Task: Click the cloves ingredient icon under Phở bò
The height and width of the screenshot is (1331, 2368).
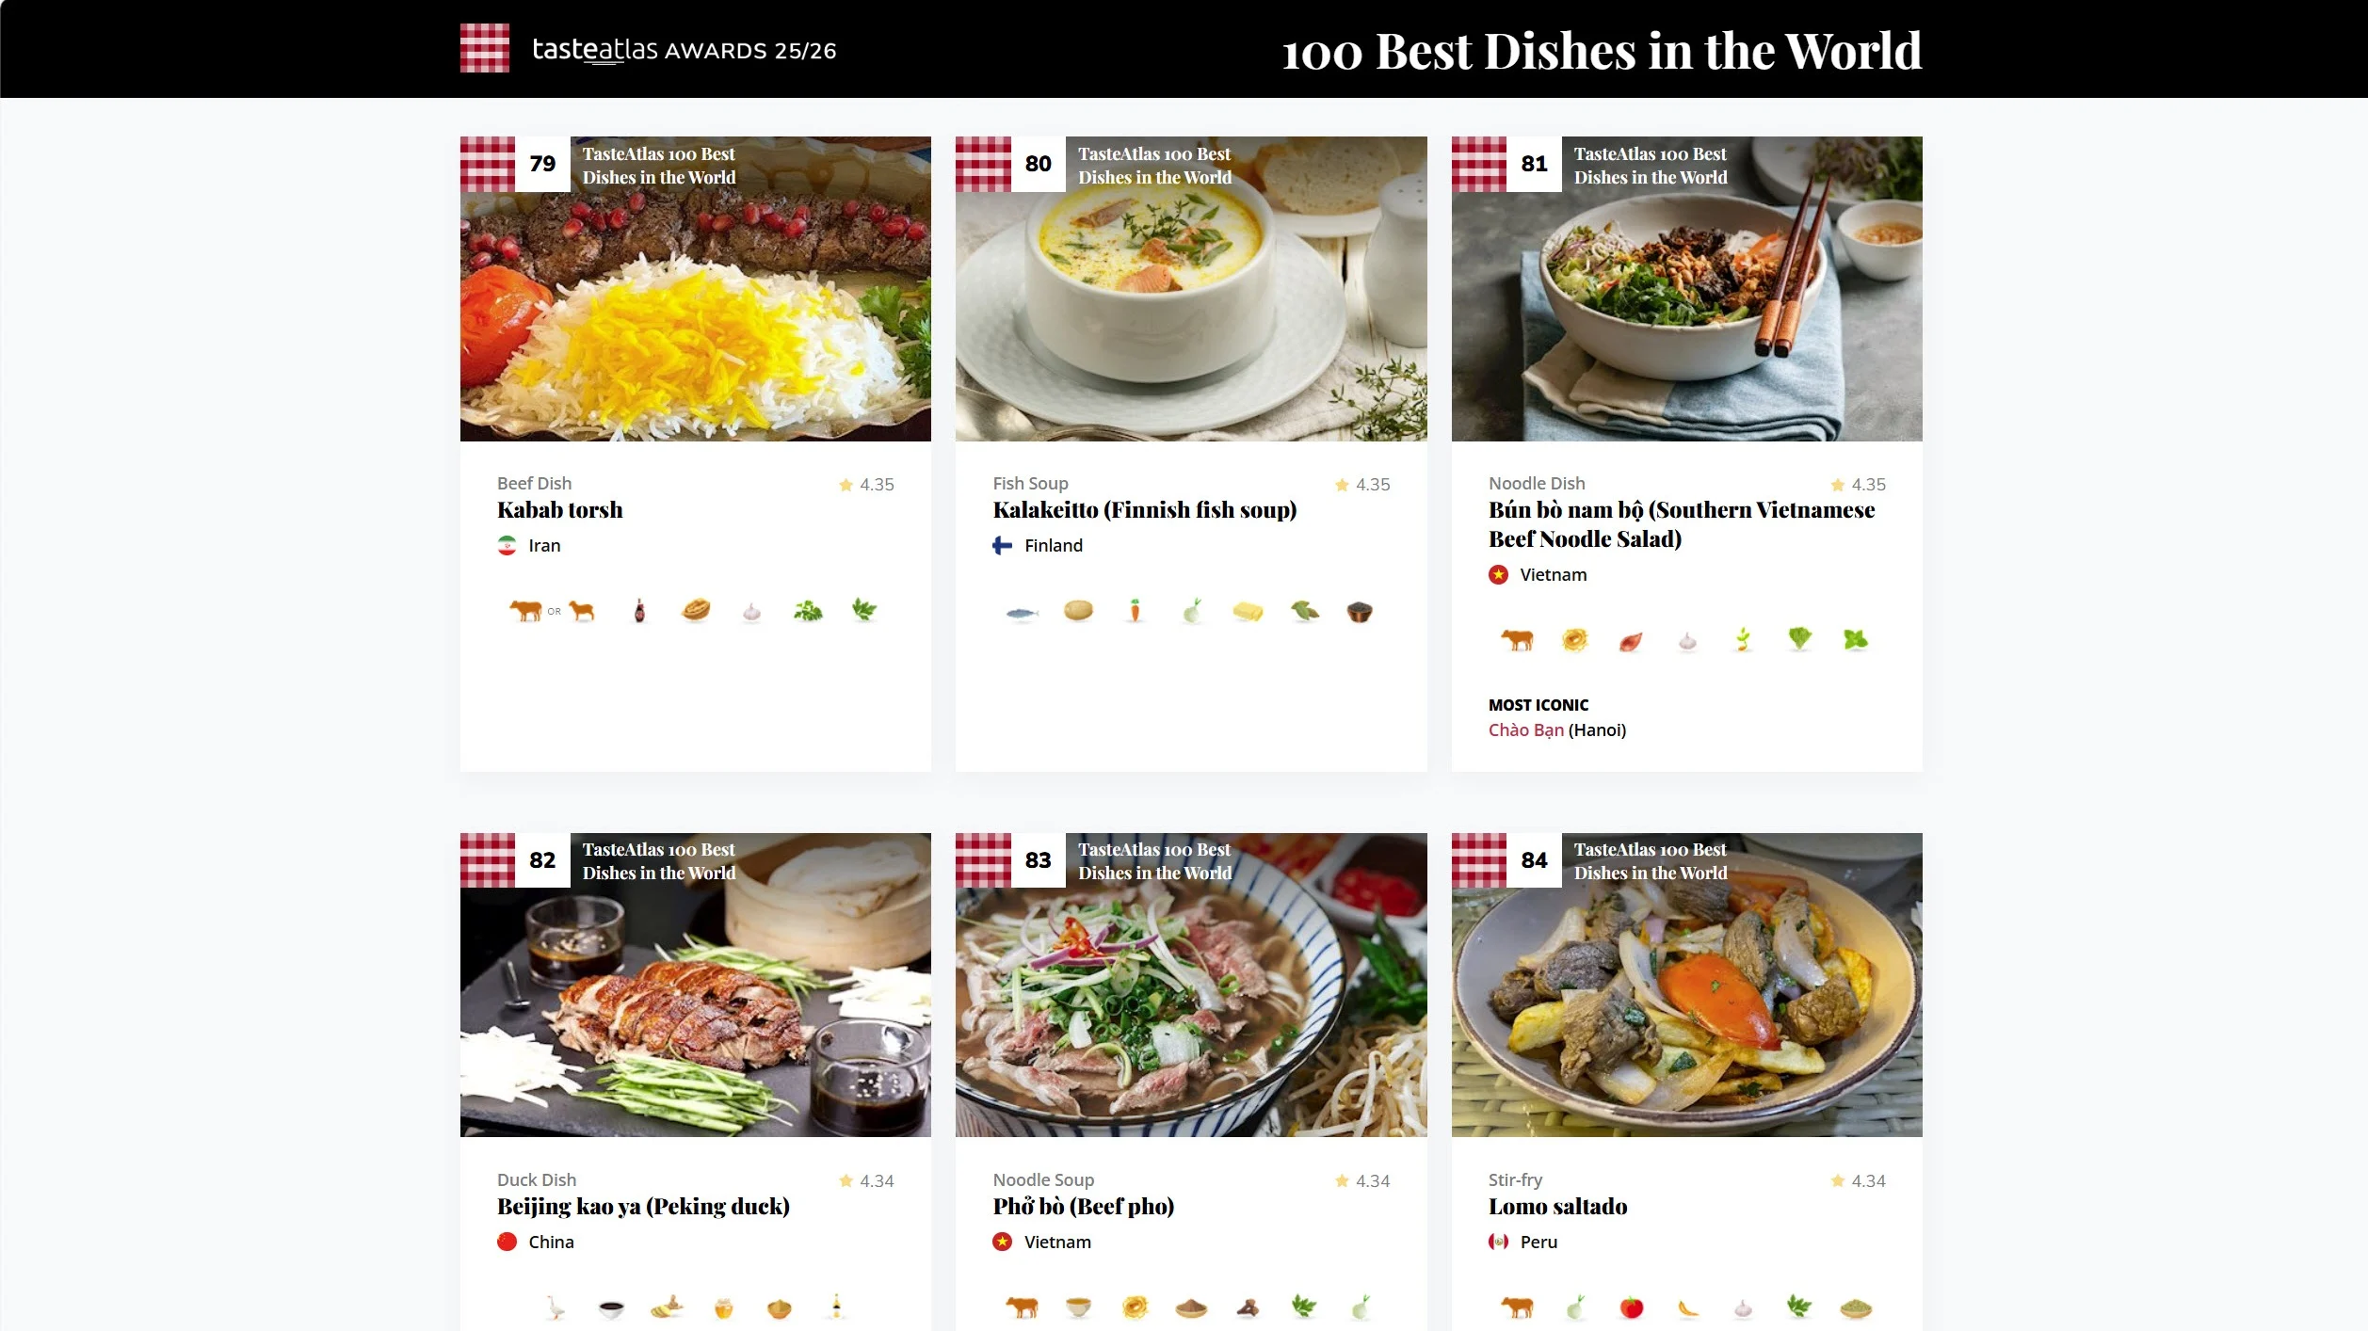Action: click(1248, 1307)
